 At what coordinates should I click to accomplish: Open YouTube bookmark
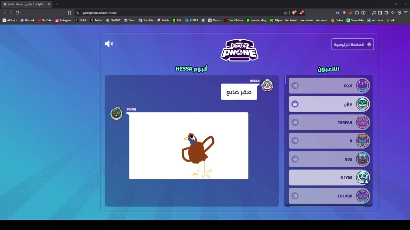click(x=45, y=20)
